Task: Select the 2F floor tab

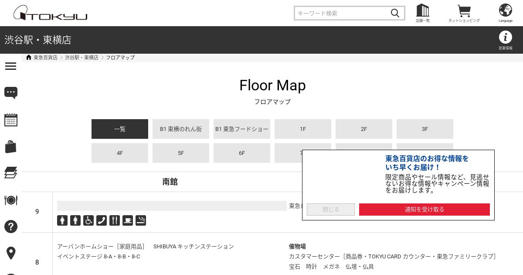Action: [364, 129]
